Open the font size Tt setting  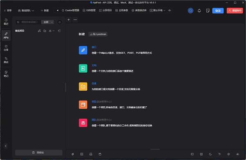[x=219, y=154]
